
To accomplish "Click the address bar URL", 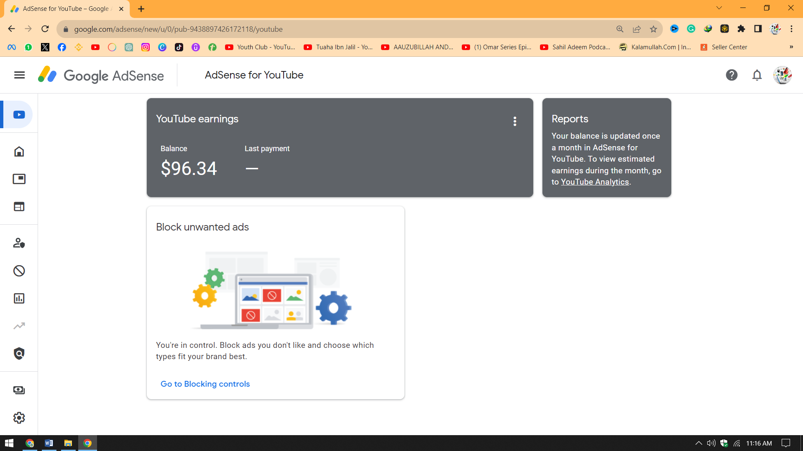I will coord(178,29).
